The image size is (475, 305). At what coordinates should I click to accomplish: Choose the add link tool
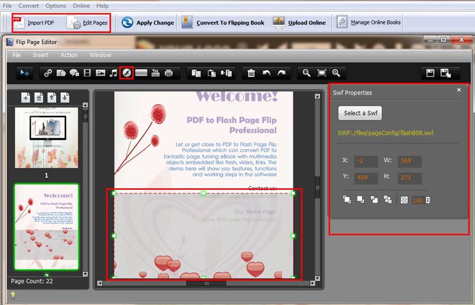47,73
